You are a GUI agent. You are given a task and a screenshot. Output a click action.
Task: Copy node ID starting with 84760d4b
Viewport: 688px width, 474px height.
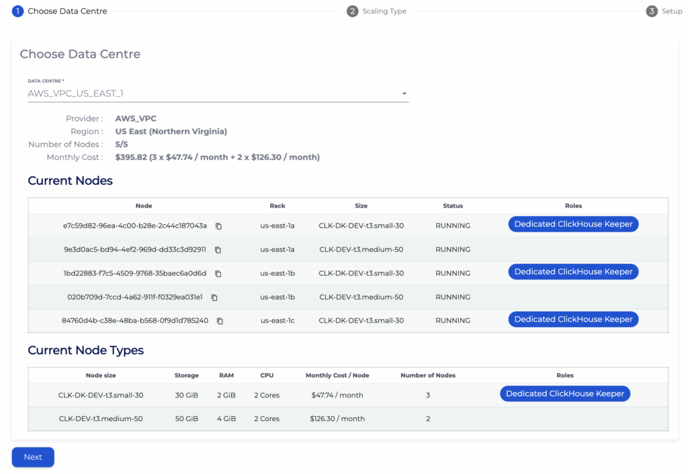pyautogui.click(x=220, y=321)
